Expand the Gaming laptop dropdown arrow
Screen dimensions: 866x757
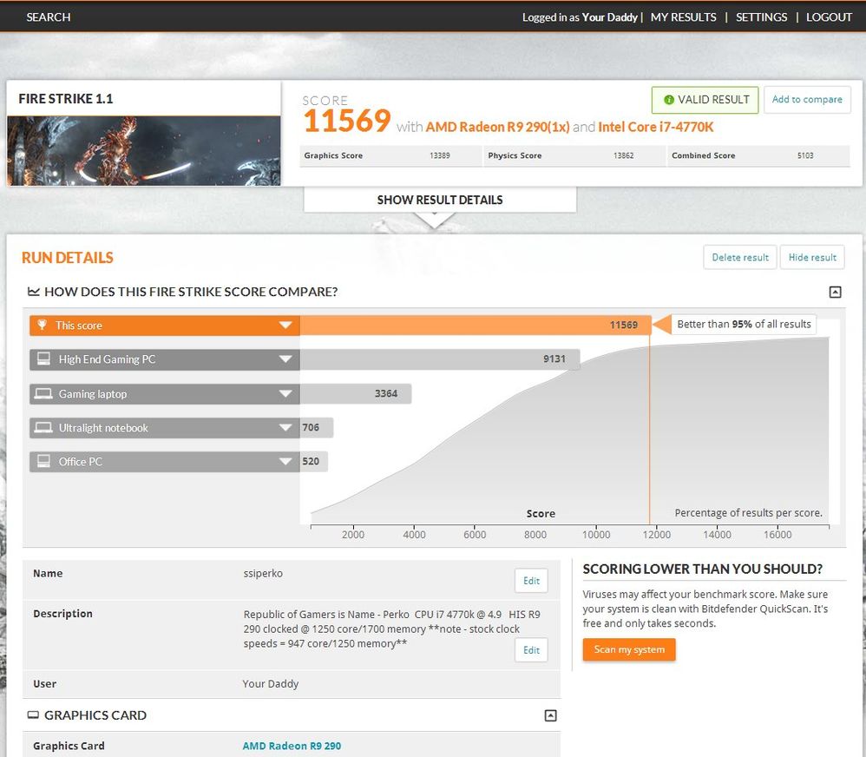(x=285, y=394)
